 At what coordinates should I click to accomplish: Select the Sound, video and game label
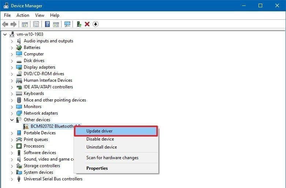(x=49, y=159)
